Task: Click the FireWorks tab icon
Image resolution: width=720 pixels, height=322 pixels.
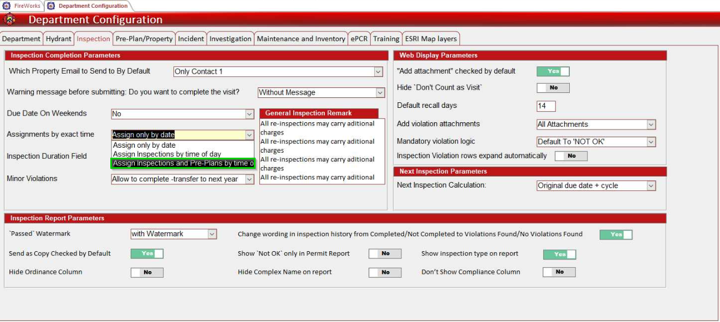Action: point(7,6)
